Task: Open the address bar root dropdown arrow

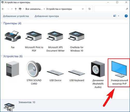Action: tap(23, 9)
